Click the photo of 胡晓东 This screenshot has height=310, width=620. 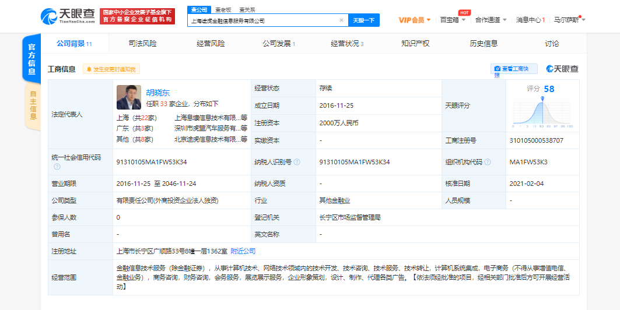(x=129, y=97)
